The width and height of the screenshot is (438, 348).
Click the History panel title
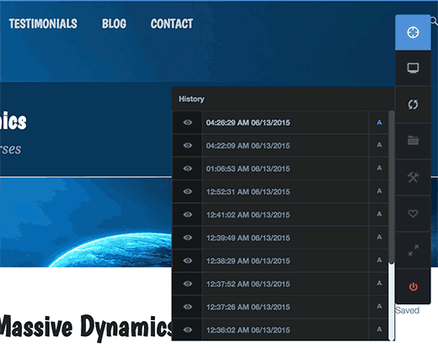click(x=191, y=99)
